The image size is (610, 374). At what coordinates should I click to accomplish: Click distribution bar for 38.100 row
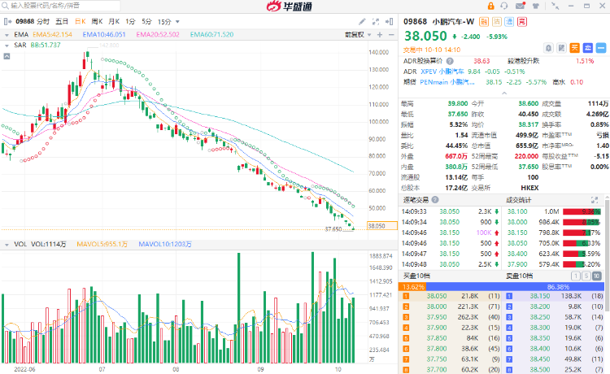582,211
